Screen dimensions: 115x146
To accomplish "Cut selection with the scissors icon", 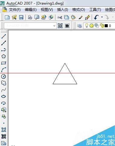I will 60,18.
